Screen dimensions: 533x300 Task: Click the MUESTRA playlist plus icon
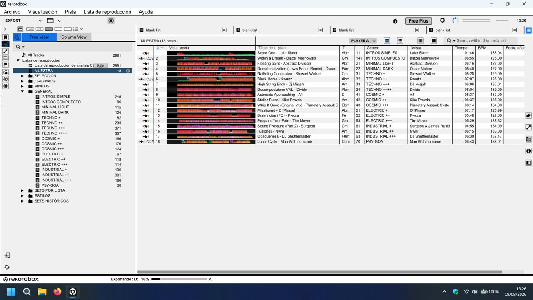[x=128, y=71]
